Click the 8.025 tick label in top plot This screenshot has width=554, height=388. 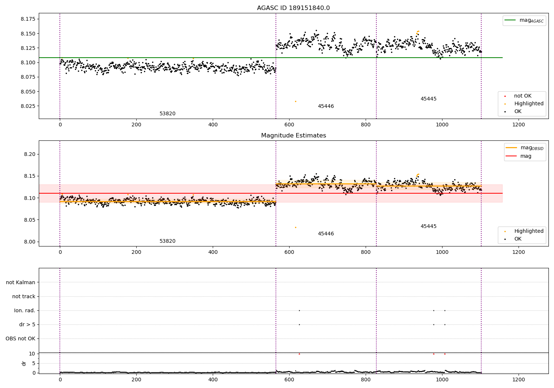coord(28,106)
